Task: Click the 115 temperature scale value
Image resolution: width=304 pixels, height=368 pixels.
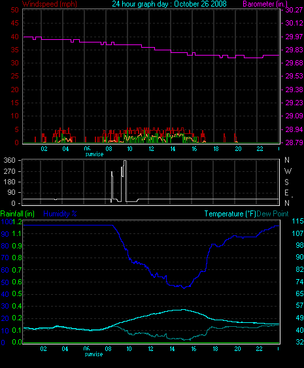Action: (297, 221)
